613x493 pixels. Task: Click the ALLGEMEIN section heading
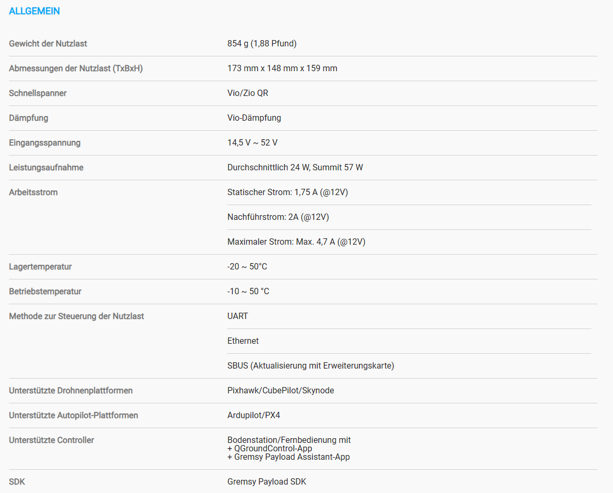coord(34,11)
